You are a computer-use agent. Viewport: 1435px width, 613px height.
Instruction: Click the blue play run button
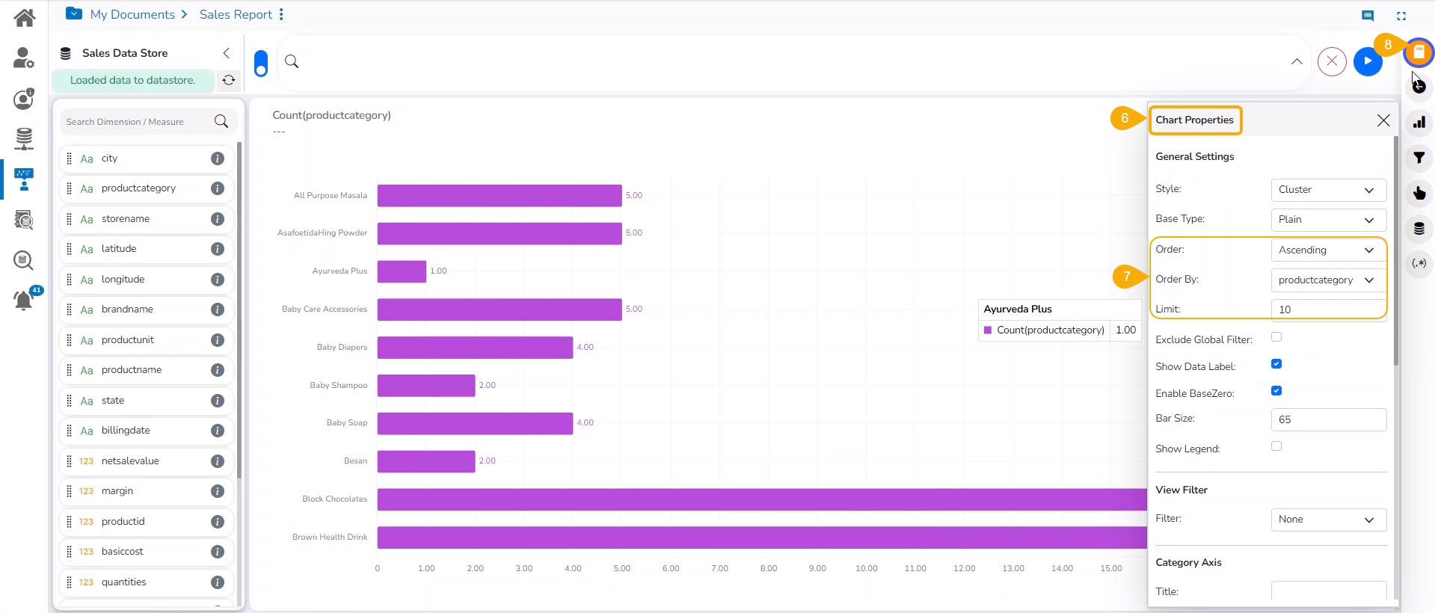tap(1367, 61)
